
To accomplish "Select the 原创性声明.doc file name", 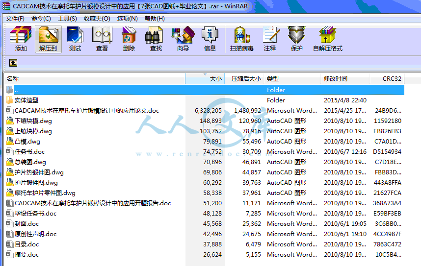I will coord(35,234).
